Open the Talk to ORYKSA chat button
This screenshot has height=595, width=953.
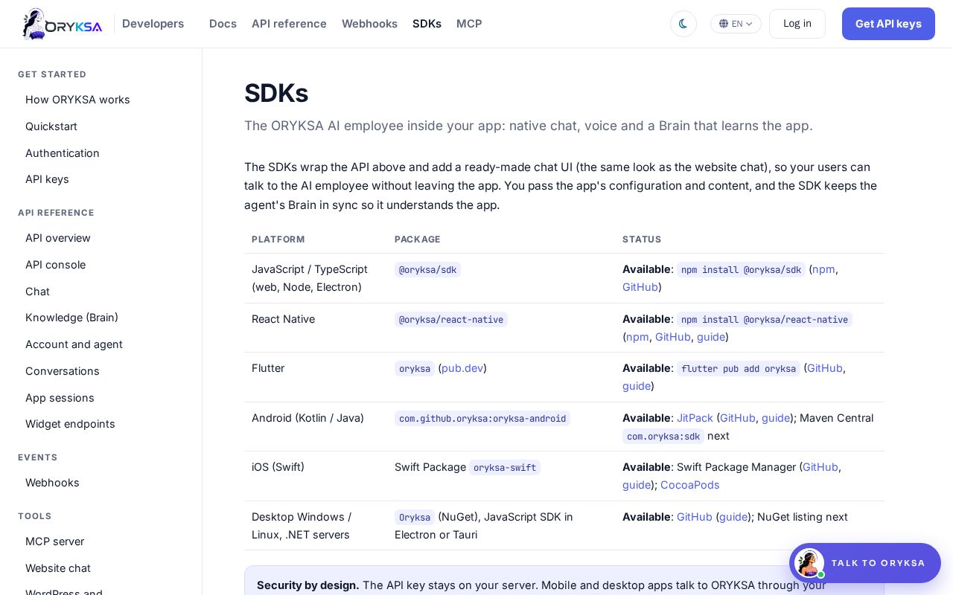(865, 563)
